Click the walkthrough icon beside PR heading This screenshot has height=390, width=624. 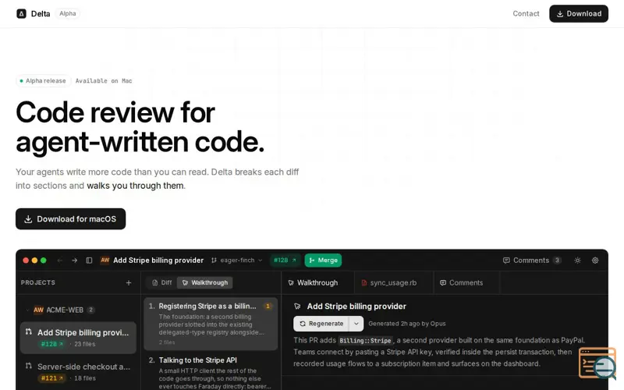click(x=297, y=306)
